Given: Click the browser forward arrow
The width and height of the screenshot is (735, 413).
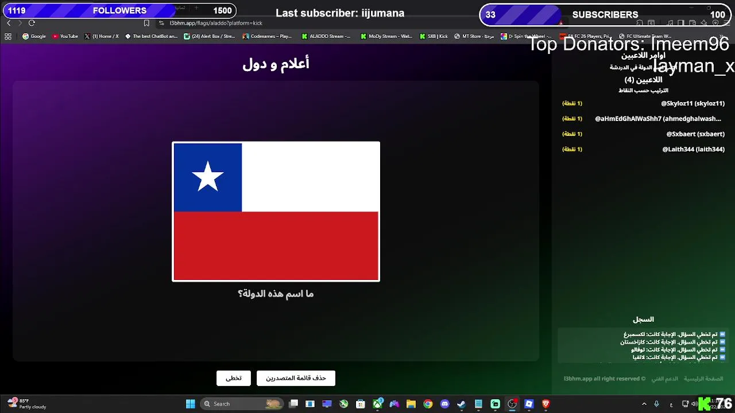Looking at the screenshot, I should pos(20,23).
